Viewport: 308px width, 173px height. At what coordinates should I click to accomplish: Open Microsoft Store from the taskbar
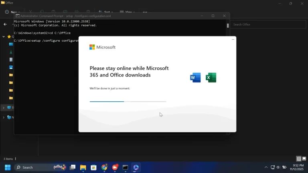click(x=94, y=167)
